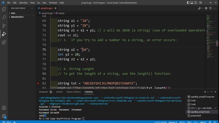Switch to the DEBUG CONSOLE tab
219x123 pixels.
pyautogui.click(x=74, y=92)
